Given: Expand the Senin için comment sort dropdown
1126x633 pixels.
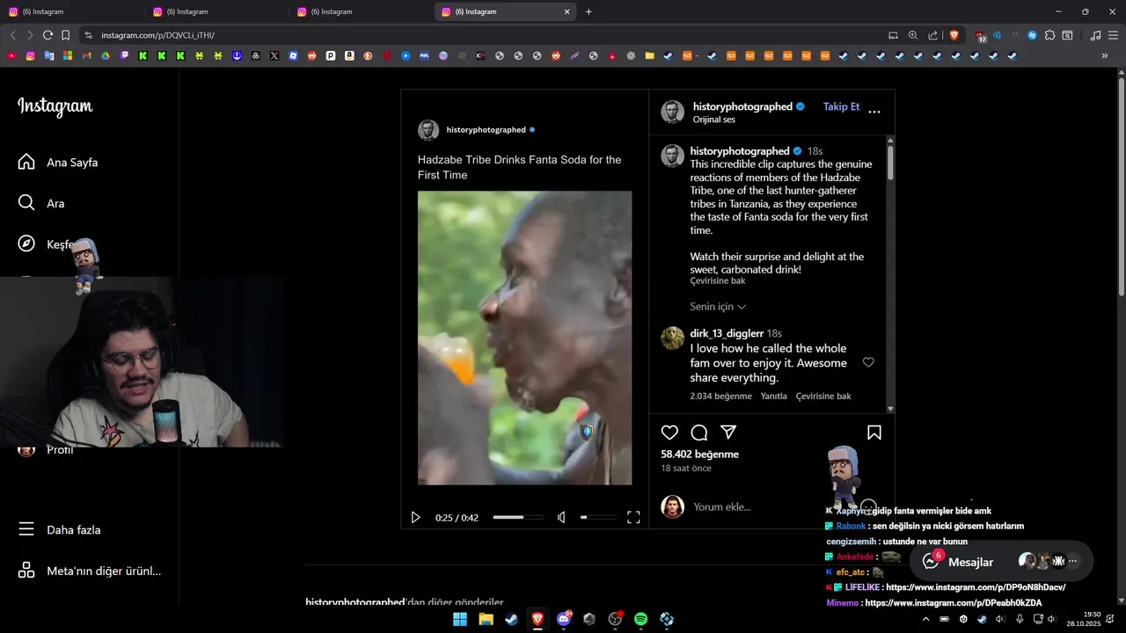Looking at the screenshot, I should pos(718,307).
